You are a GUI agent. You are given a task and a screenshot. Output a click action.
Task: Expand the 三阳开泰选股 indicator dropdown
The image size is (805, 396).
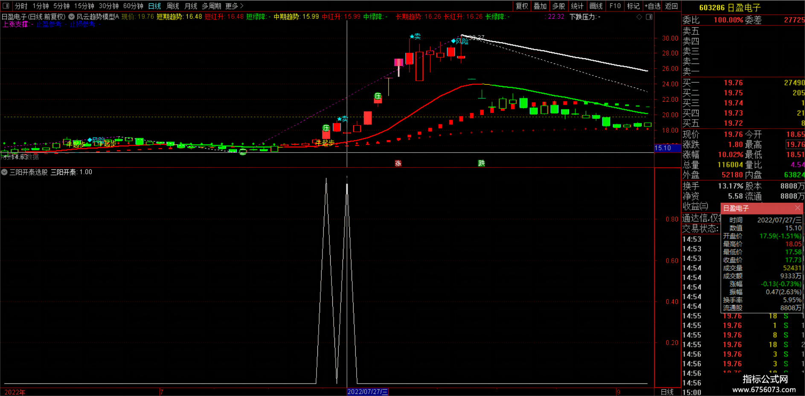[4, 172]
